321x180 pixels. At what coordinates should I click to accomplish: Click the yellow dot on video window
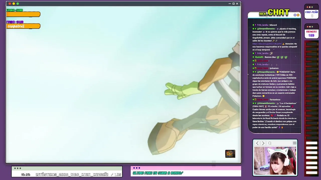tap(14, 3)
